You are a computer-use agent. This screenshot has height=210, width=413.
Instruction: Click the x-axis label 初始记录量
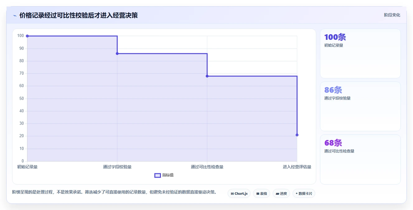(27, 167)
